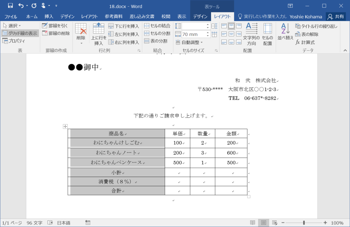The height and width of the screenshot is (227, 350).
Task: Click セルの結合 merge cells
Action: pyautogui.click(x=157, y=26)
